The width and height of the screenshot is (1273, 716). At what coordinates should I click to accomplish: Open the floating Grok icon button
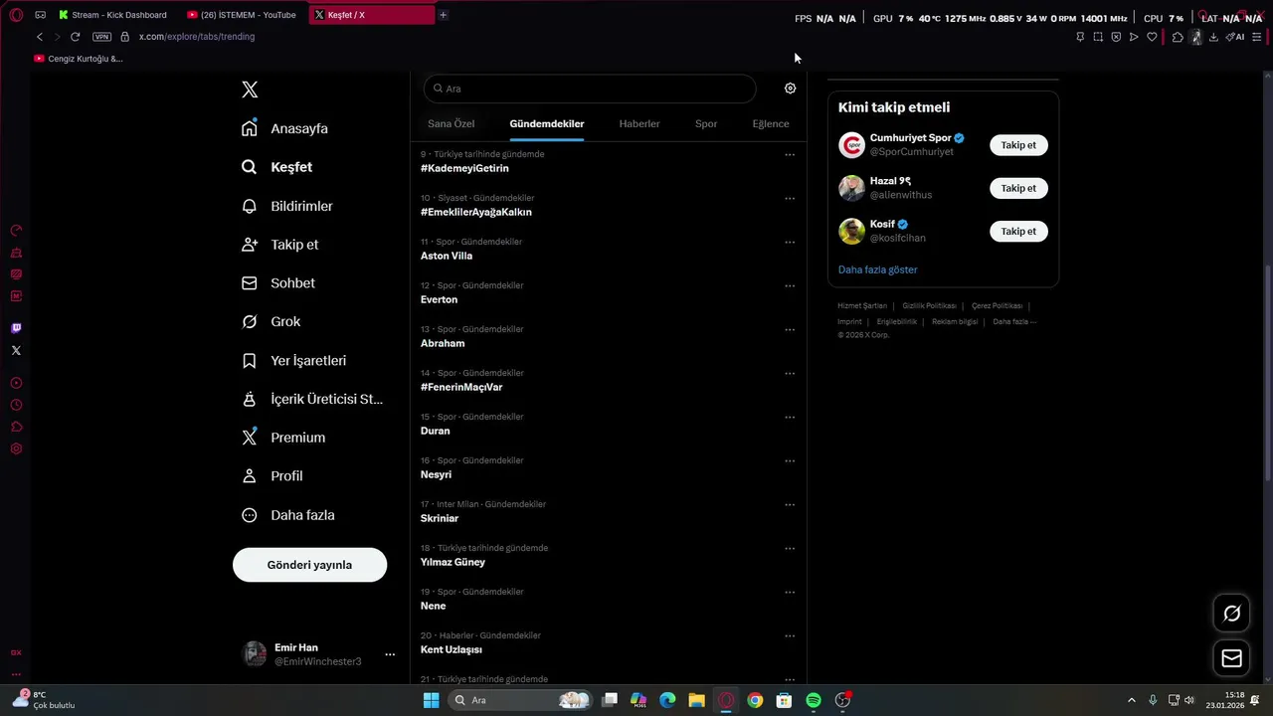(x=1231, y=614)
